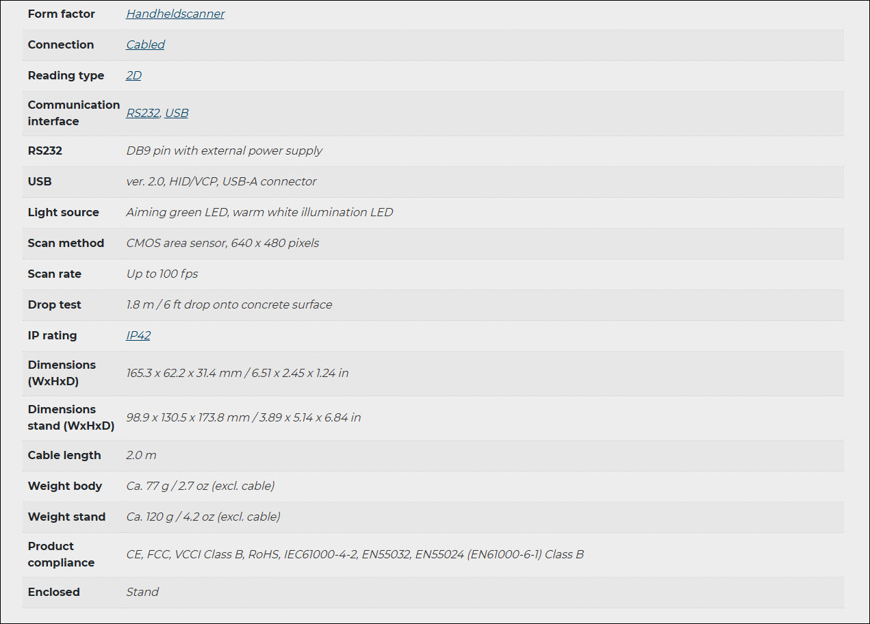Select the Up to 100 fps value
The height and width of the screenshot is (624, 870).
(x=162, y=274)
